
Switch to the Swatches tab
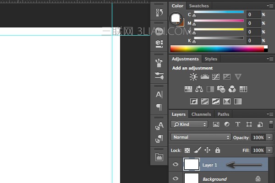point(199,6)
